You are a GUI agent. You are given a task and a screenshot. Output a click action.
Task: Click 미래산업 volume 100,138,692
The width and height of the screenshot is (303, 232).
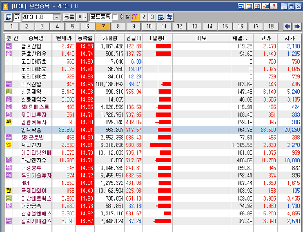(x=109, y=84)
